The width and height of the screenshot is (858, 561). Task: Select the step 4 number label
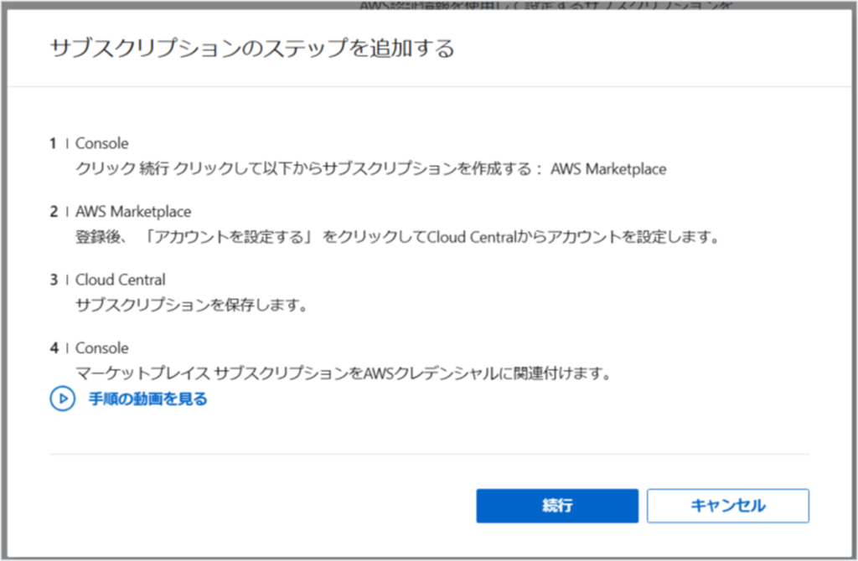(54, 348)
